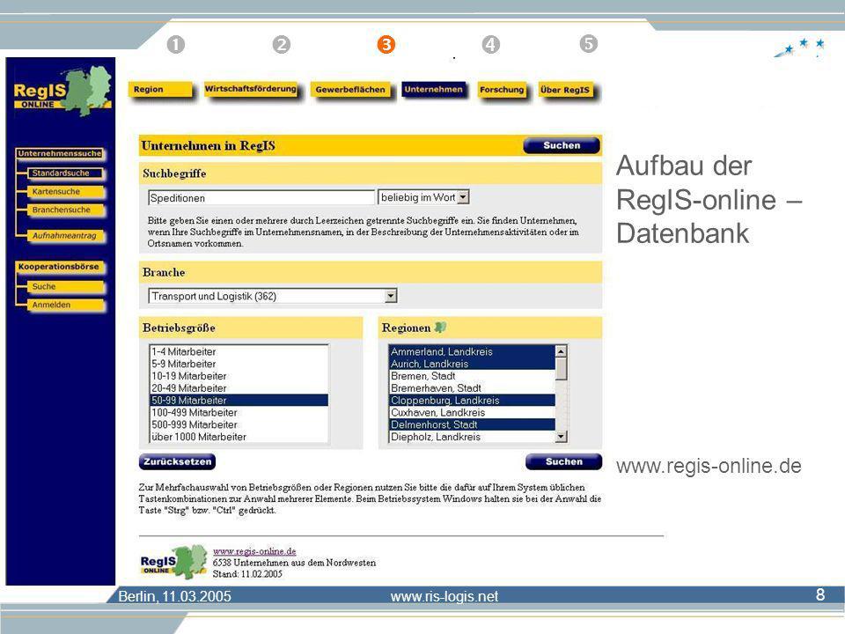The image size is (845, 634).
Task: Click step number 5 circle
Action: tap(589, 44)
